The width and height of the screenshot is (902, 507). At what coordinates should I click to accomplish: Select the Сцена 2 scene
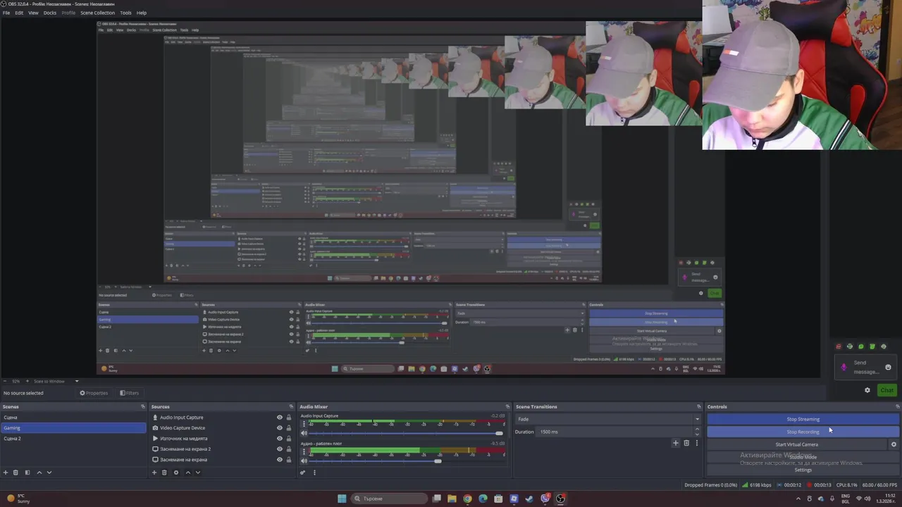point(74,439)
